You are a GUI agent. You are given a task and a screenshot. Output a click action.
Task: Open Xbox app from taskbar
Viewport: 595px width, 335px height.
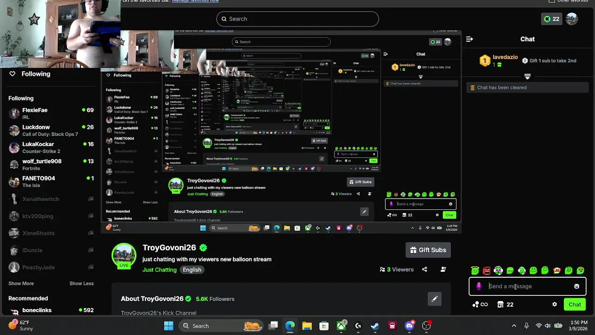point(341,326)
